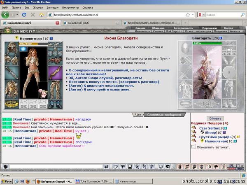This screenshot has height=185, width=247.
Task: Choose '(Ангел) Я хочу пройти испытание.'
Action: click(100, 90)
